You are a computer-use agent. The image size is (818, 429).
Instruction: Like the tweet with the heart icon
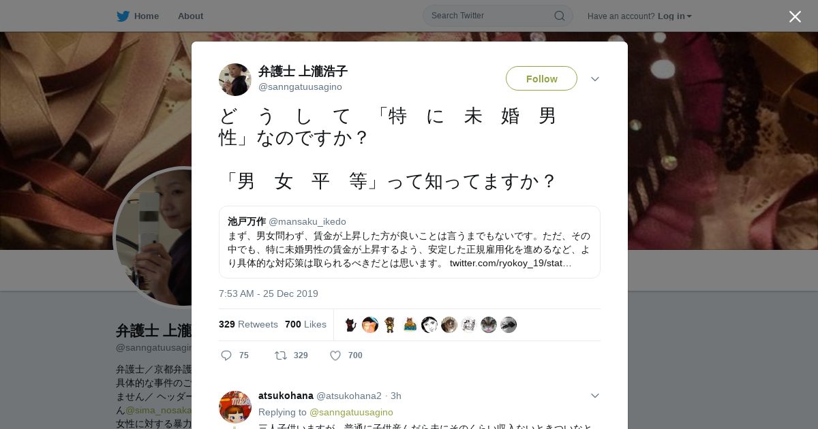(x=335, y=355)
